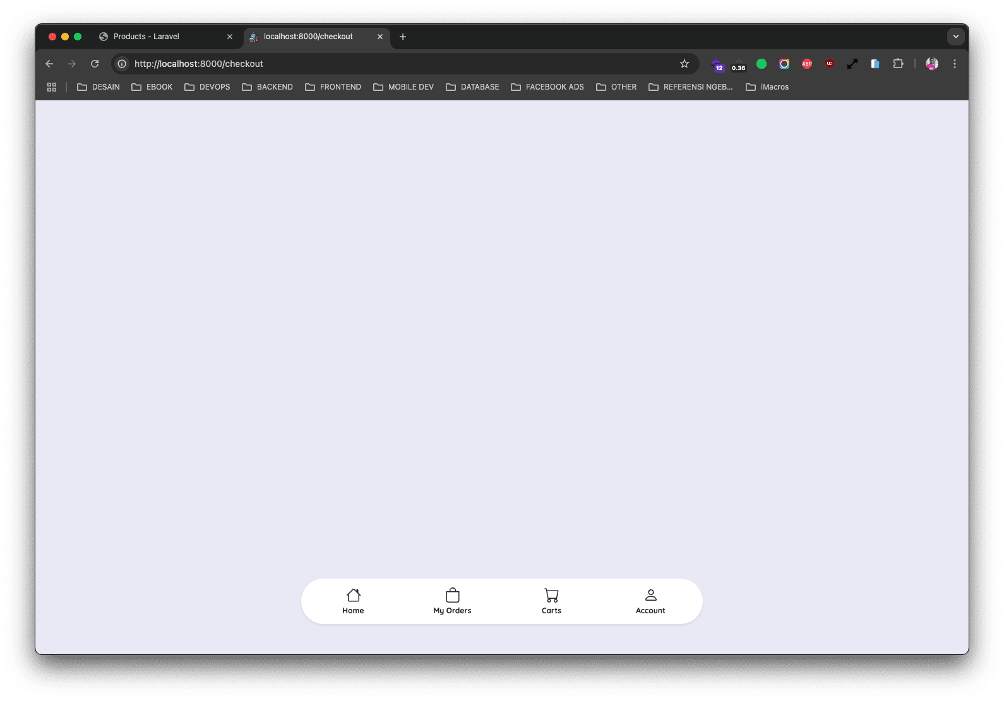Click the address bar URL field
The image size is (1004, 701).
(379, 64)
